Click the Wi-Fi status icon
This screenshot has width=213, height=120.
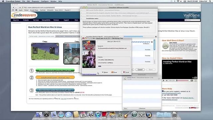click(x=178, y=1)
